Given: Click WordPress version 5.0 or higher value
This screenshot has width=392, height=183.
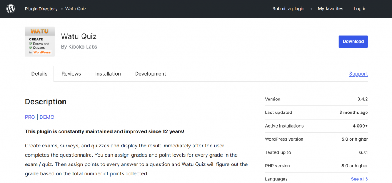Looking at the screenshot, I should 355,139.
